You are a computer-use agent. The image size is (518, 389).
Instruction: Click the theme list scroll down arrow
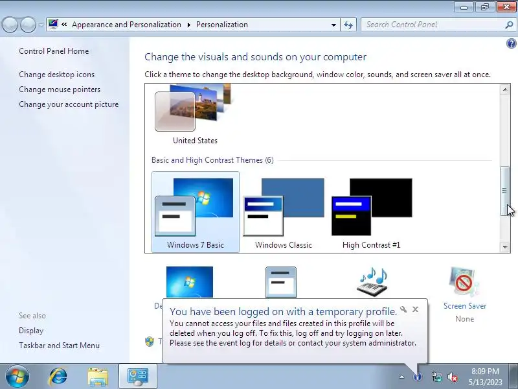coord(505,247)
